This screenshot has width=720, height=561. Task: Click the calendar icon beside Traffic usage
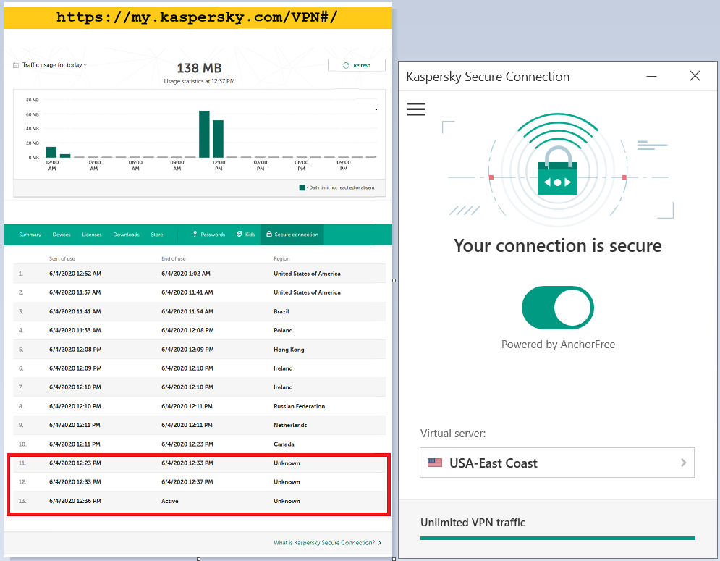pos(16,65)
